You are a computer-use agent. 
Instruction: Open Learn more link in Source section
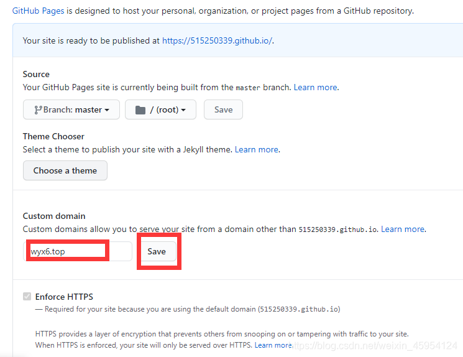point(316,87)
